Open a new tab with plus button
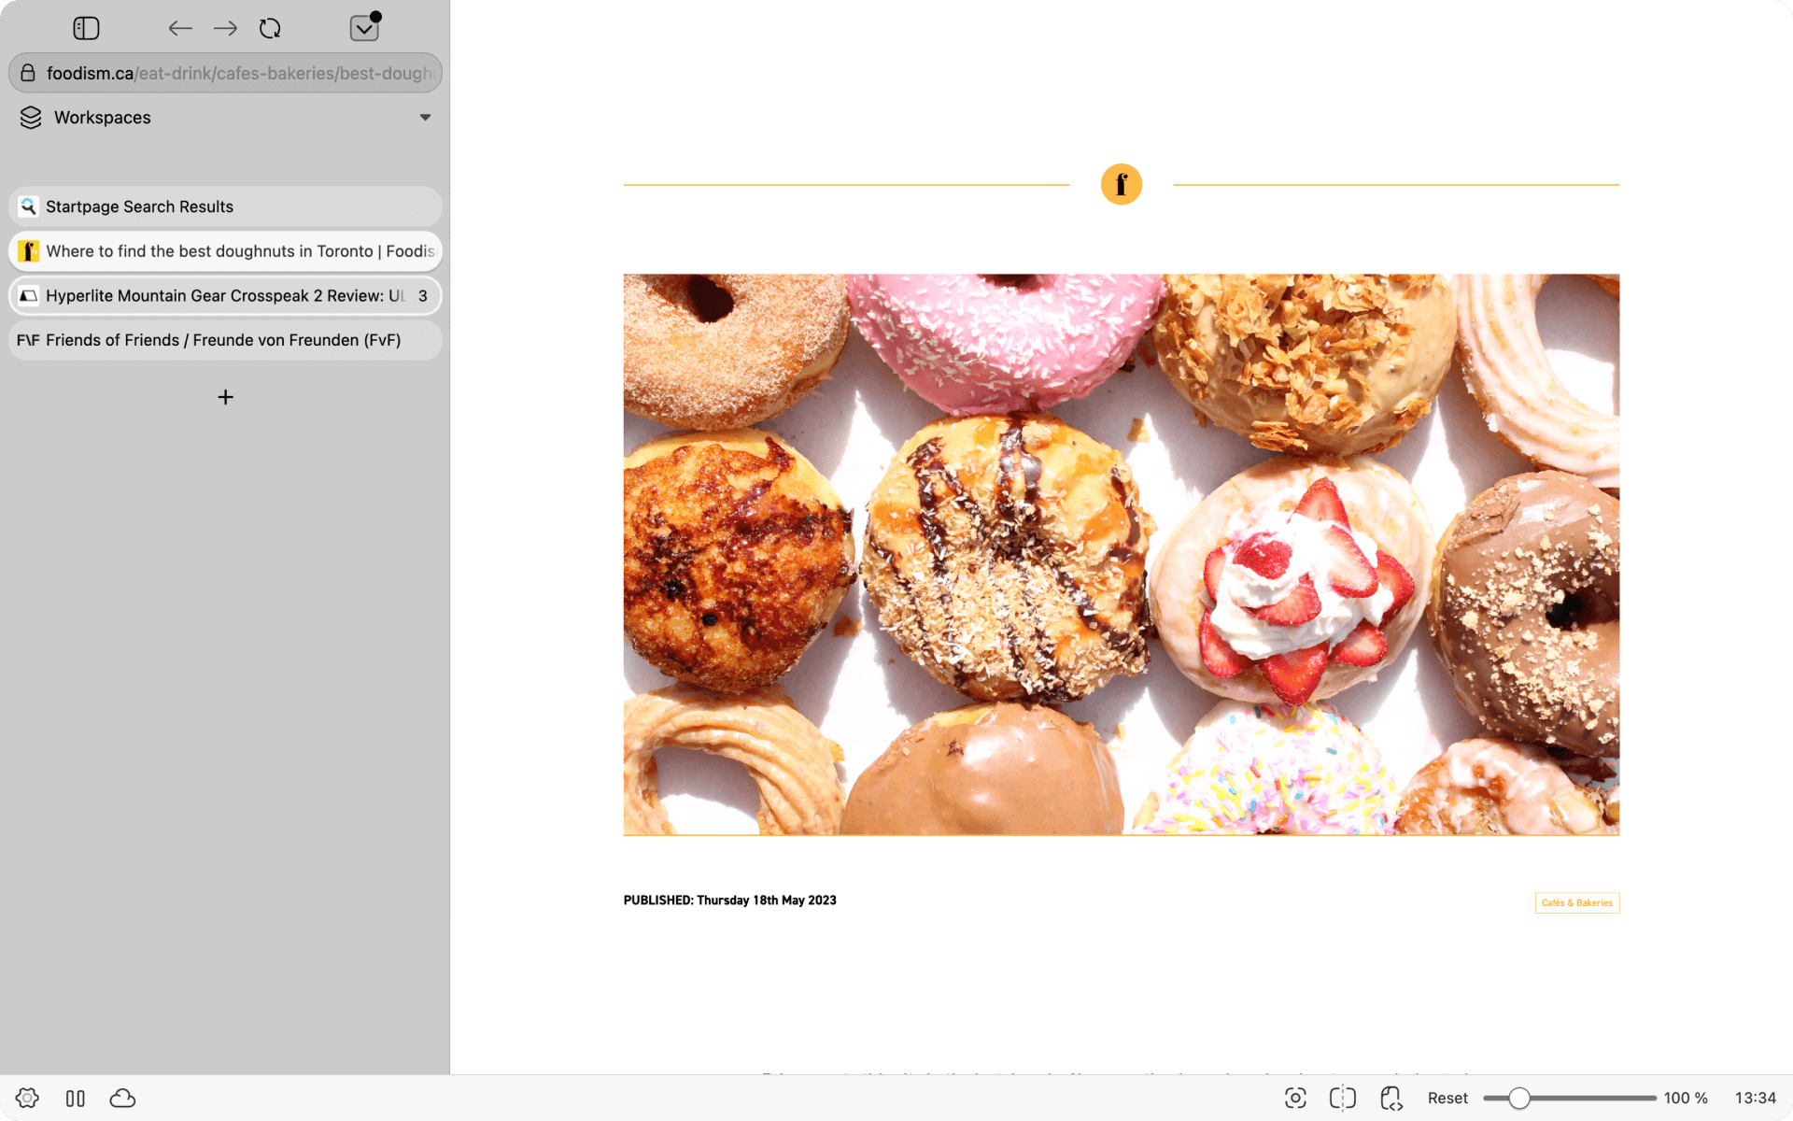 point(225,397)
